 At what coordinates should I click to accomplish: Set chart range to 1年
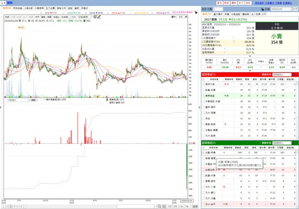pyautogui.click(x=181, y=207)
